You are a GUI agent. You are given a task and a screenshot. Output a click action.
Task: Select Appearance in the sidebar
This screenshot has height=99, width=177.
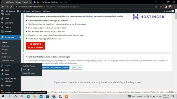(x=10, y=37)
